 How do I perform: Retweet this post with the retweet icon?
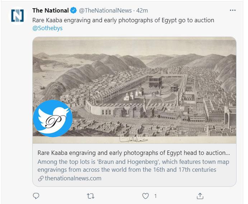coord(90,196)
